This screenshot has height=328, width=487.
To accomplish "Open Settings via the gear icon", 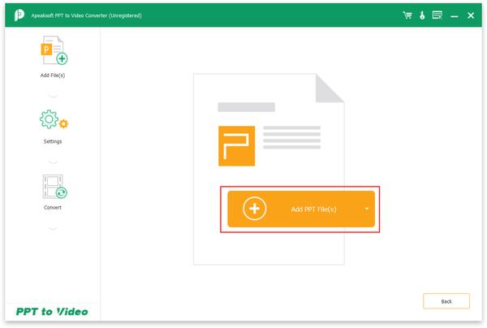I will [x=54, y=119].
